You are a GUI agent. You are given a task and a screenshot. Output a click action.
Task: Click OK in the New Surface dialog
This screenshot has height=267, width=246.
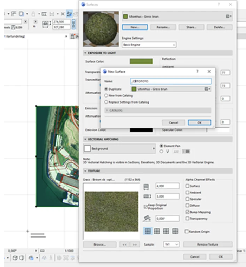(199, 122)
